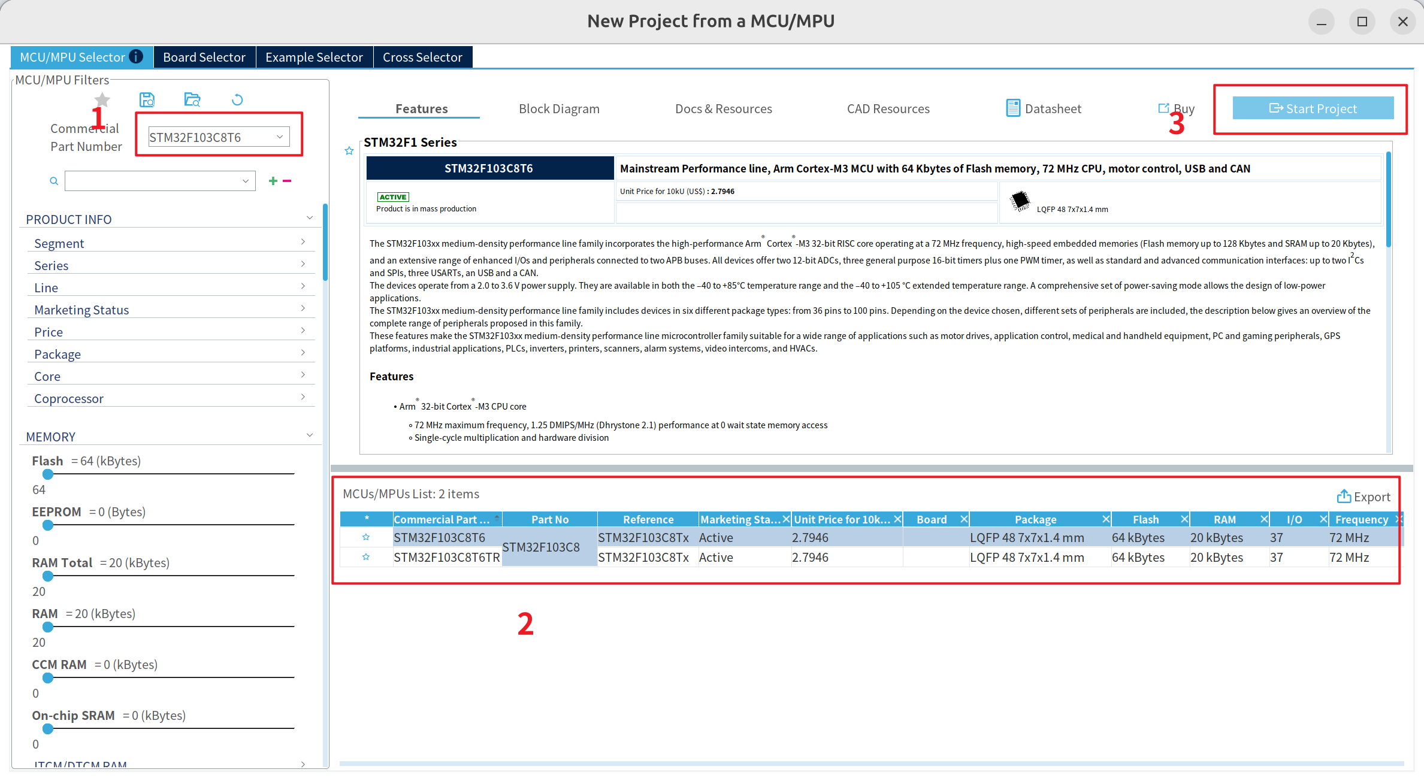1424x781 pixels.
Task: Click the save filter search icon
Action: point(147,99)
